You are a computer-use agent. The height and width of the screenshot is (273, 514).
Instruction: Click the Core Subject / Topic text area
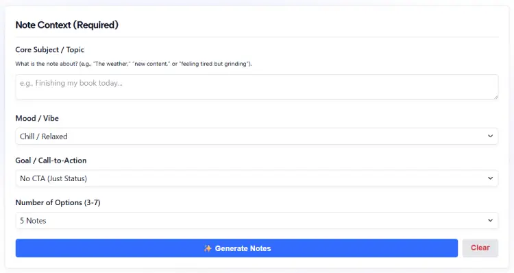(x=257, y=87)
